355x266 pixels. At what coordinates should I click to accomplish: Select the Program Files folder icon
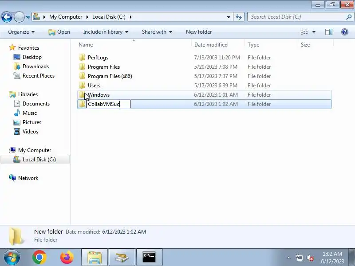82,67
